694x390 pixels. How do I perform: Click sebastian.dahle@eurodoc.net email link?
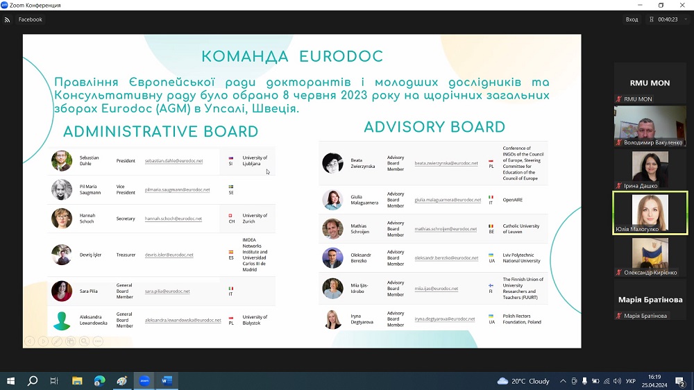pos(173,161)
